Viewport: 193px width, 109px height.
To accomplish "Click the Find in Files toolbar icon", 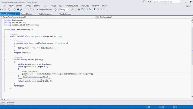I will click(72, 9).
